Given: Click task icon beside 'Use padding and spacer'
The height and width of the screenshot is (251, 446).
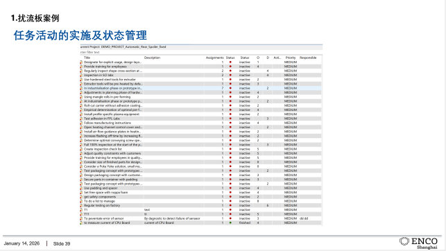Looking at the screenshot, I should 81,188.
